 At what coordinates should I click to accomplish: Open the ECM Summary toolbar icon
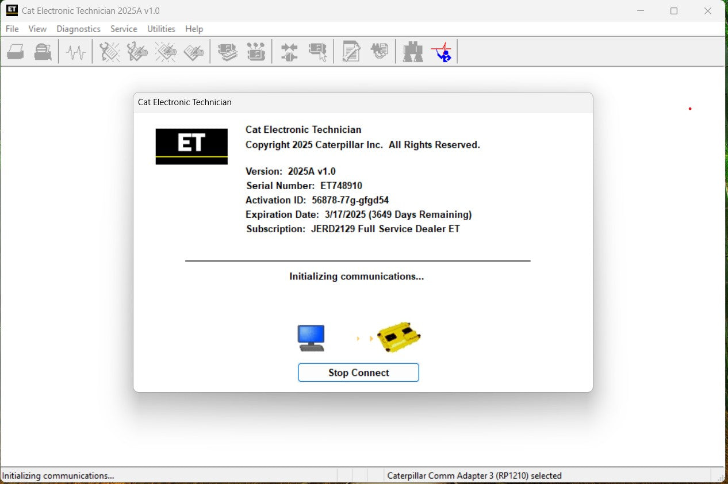[x=228, y=52]
